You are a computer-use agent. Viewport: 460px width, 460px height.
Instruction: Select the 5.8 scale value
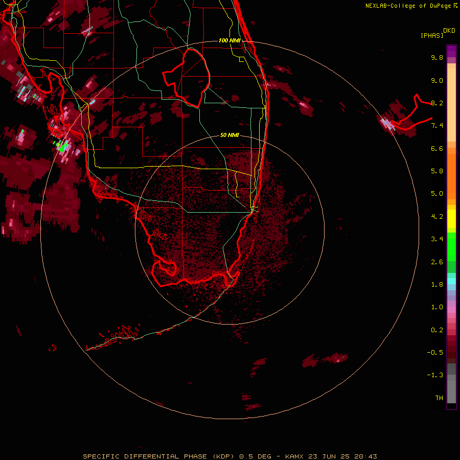437,171
